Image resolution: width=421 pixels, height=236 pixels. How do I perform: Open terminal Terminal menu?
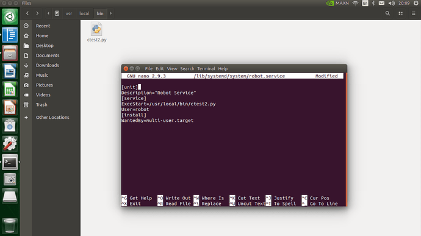pos(206,69)
